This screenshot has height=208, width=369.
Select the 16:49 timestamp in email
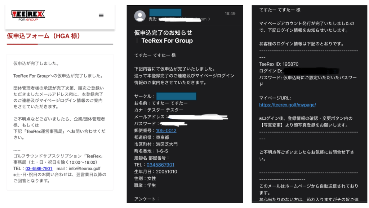coord(230,14)
